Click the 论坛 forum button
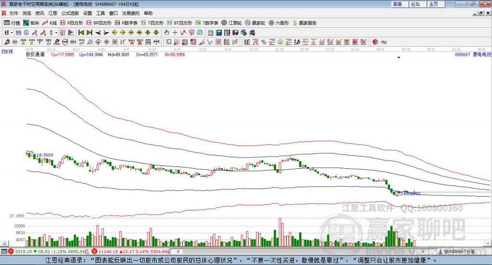 pos(418,4)
